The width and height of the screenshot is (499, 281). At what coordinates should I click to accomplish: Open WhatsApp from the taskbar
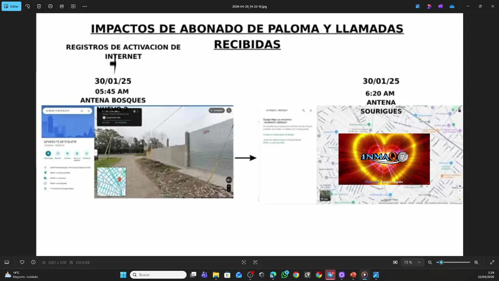(x=285, y=275)
